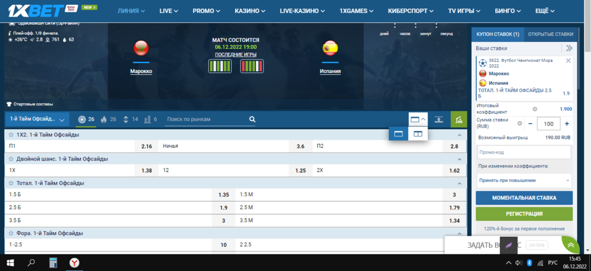Choose single-column layout option

pos(398,134)
